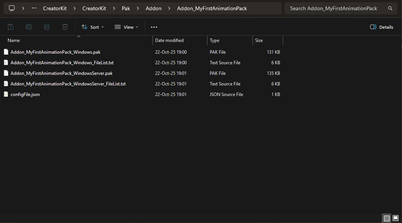Sort files by the Size column header
The image size is (402, 223).
(259, 40)
